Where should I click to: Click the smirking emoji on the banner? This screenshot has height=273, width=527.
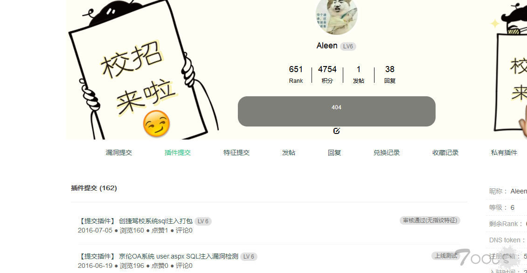click(156, 124)
